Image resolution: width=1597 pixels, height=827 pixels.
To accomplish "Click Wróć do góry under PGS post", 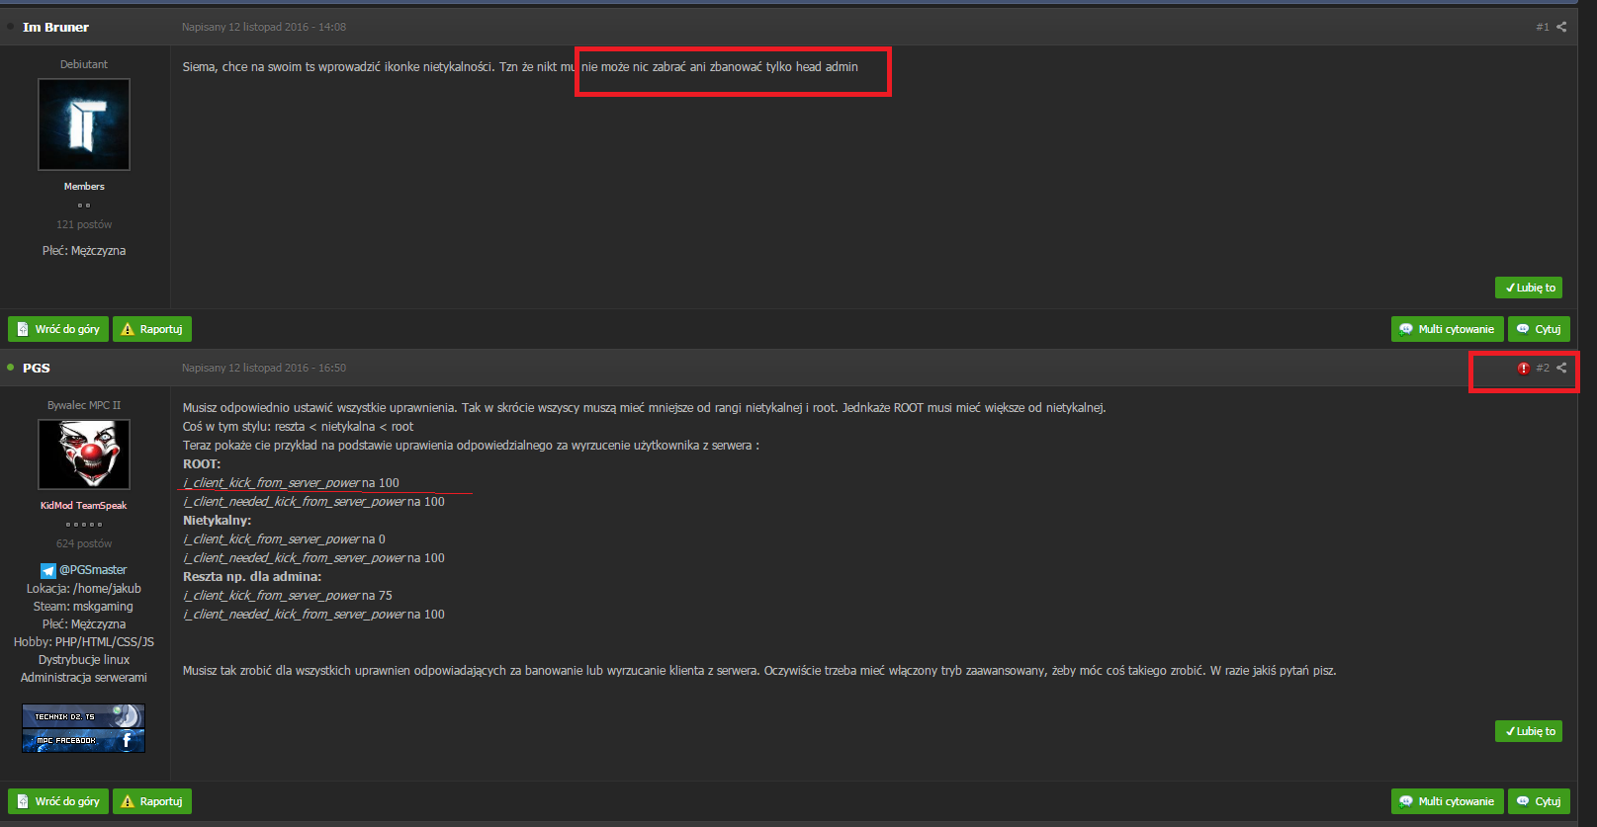I will tap(58, 801).
